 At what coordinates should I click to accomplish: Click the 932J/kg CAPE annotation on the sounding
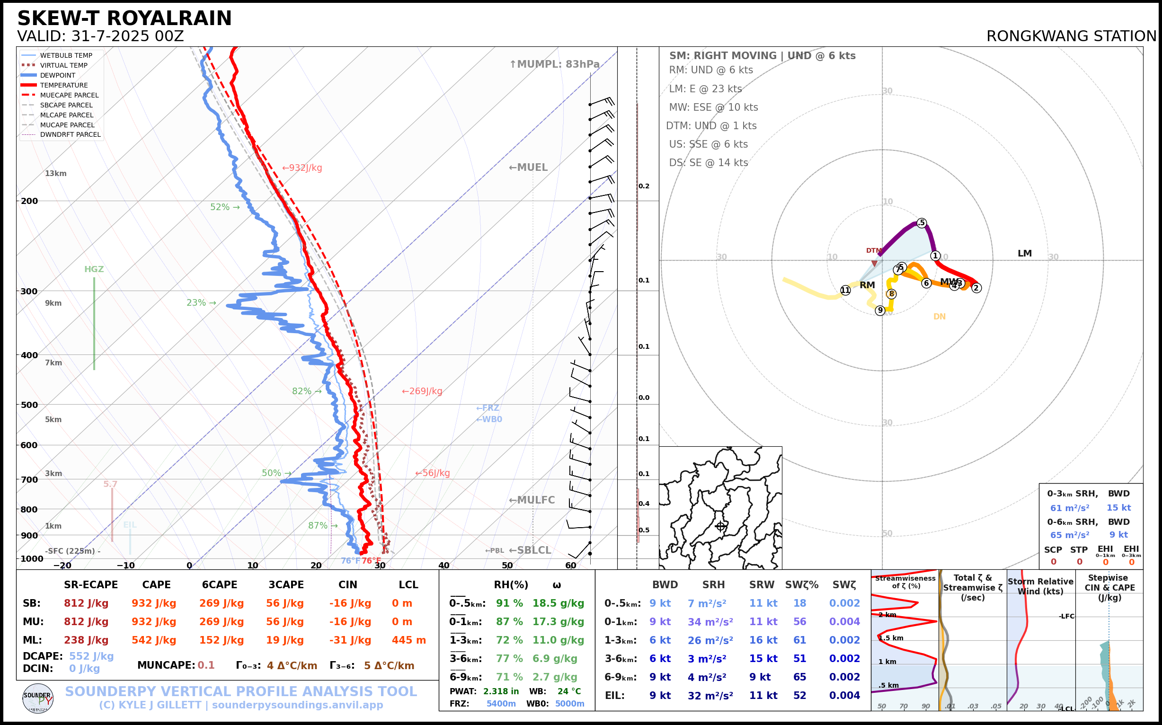coord(302,168)
